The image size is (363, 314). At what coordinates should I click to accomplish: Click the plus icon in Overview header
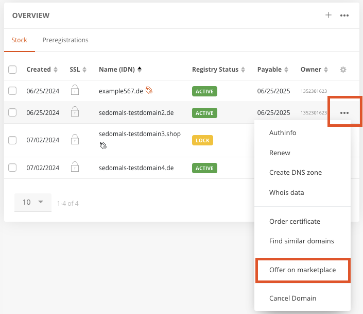coord(329,15)
